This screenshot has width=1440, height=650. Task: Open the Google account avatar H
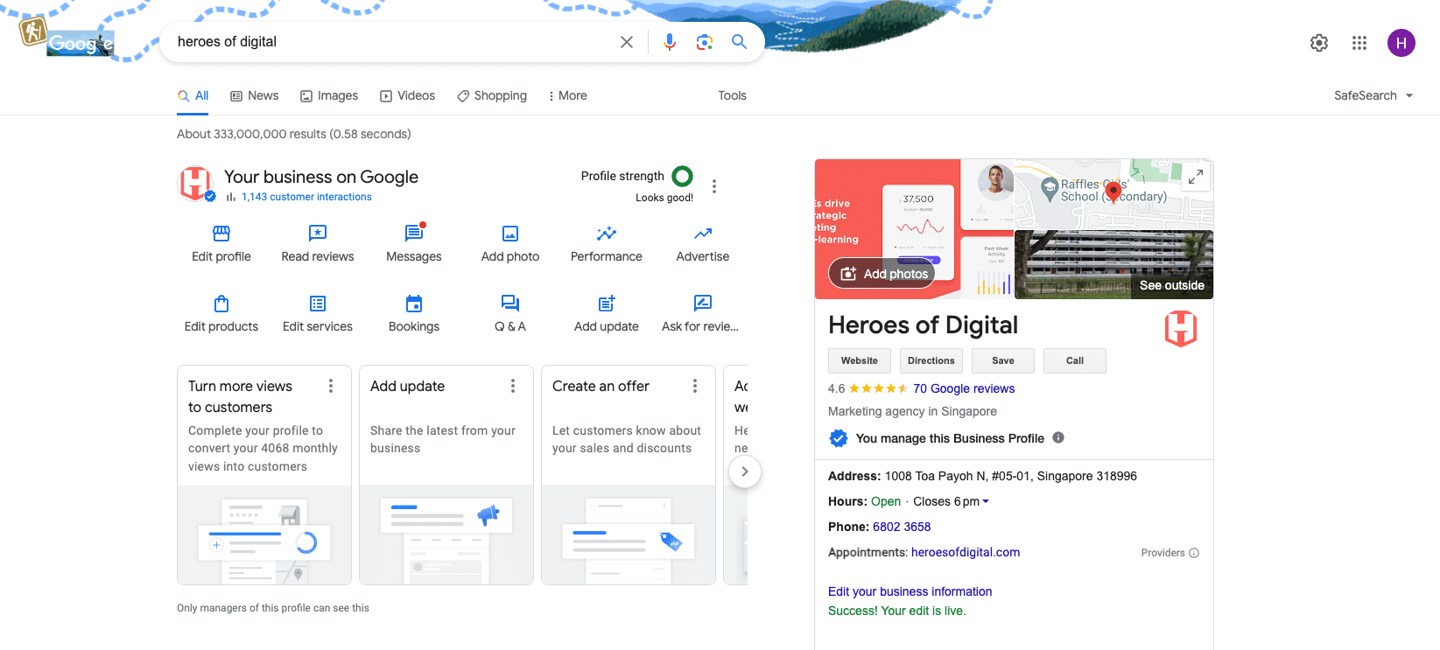pyautogui.click(x=1401, y=43)
